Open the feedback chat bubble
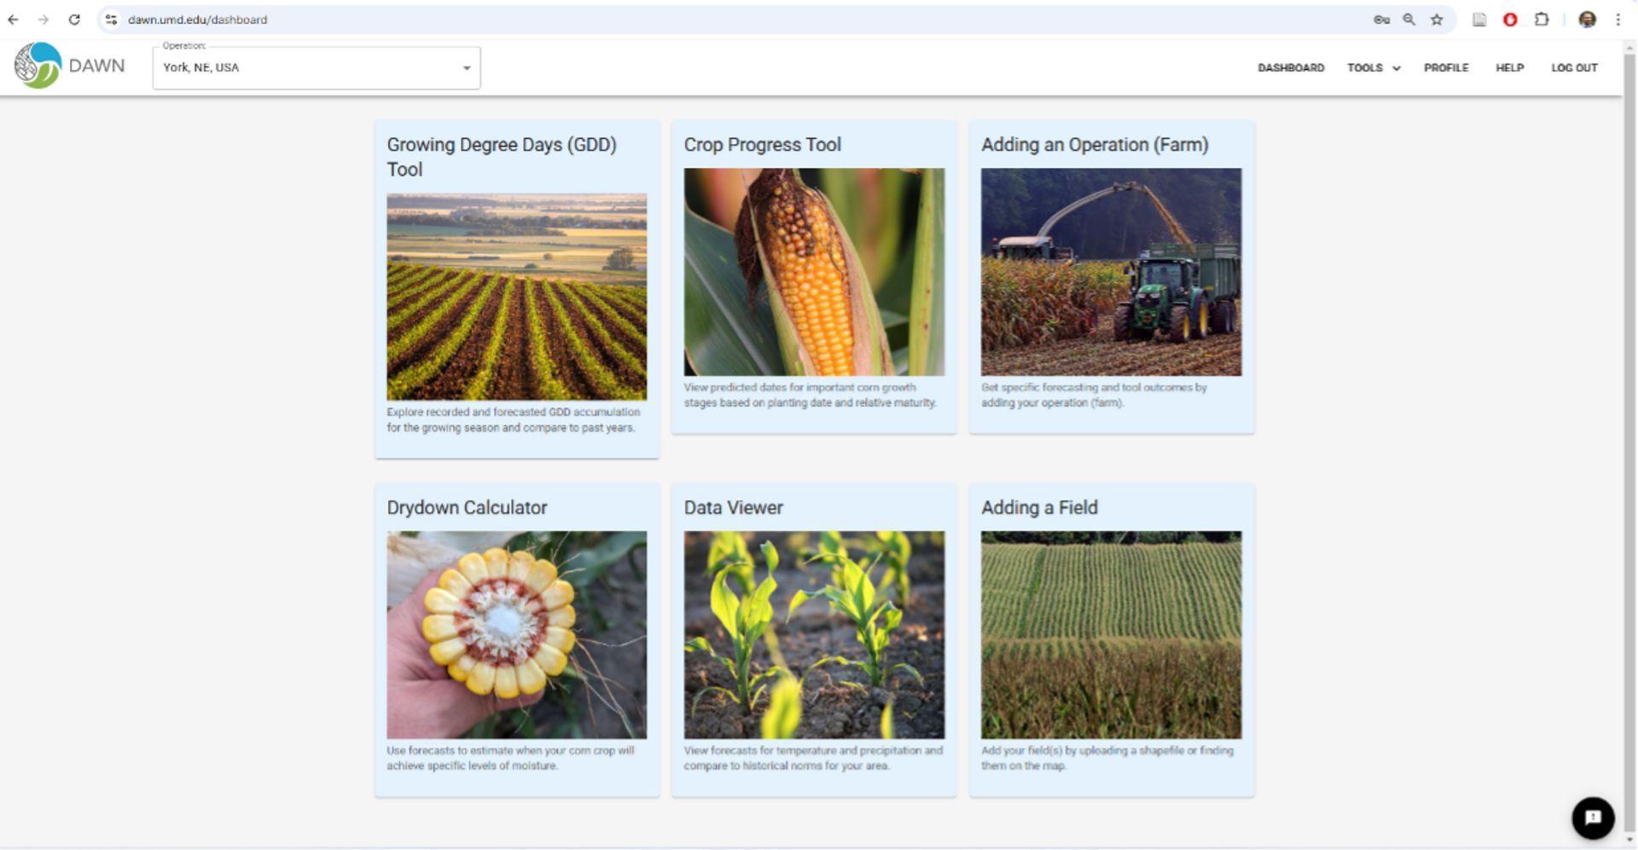The width and height of the screenshot is (1638, 850). (x=1592, y=818)
